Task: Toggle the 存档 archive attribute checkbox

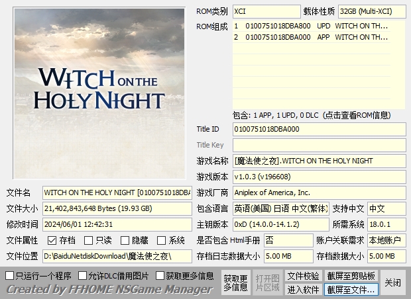Action: point(52,240)
